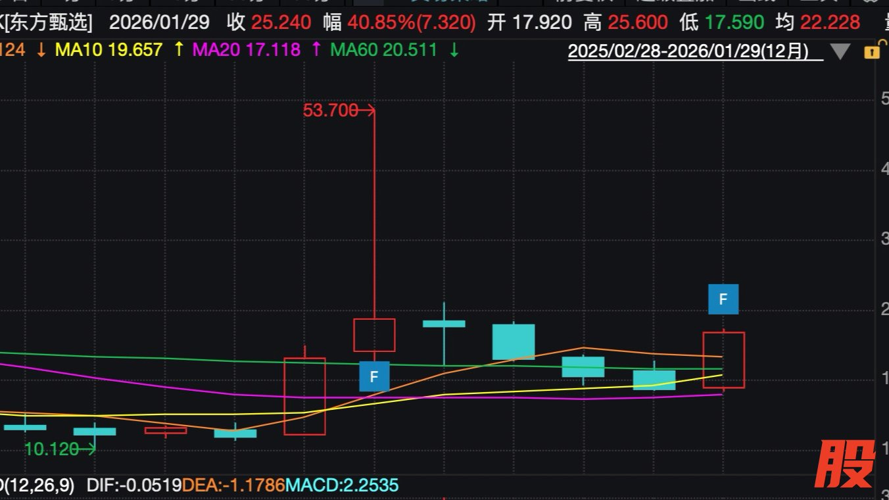Click the red 股 logo icon
889x500 pixels.
coord(845,464)
